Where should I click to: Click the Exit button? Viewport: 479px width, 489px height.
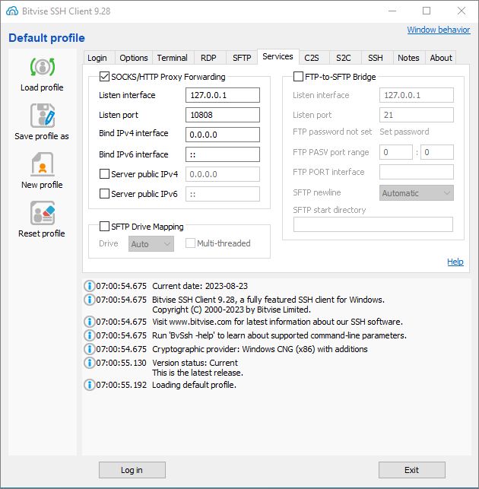(x=411, y=470)
